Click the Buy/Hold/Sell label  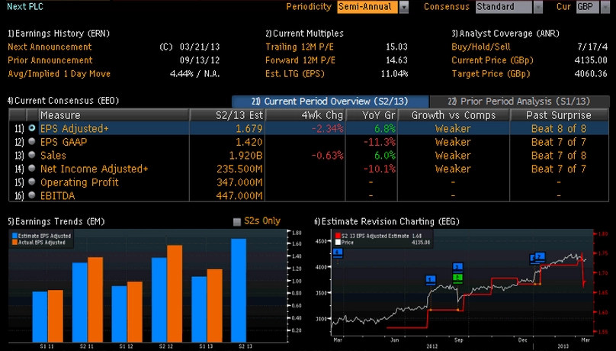[481, 47]
